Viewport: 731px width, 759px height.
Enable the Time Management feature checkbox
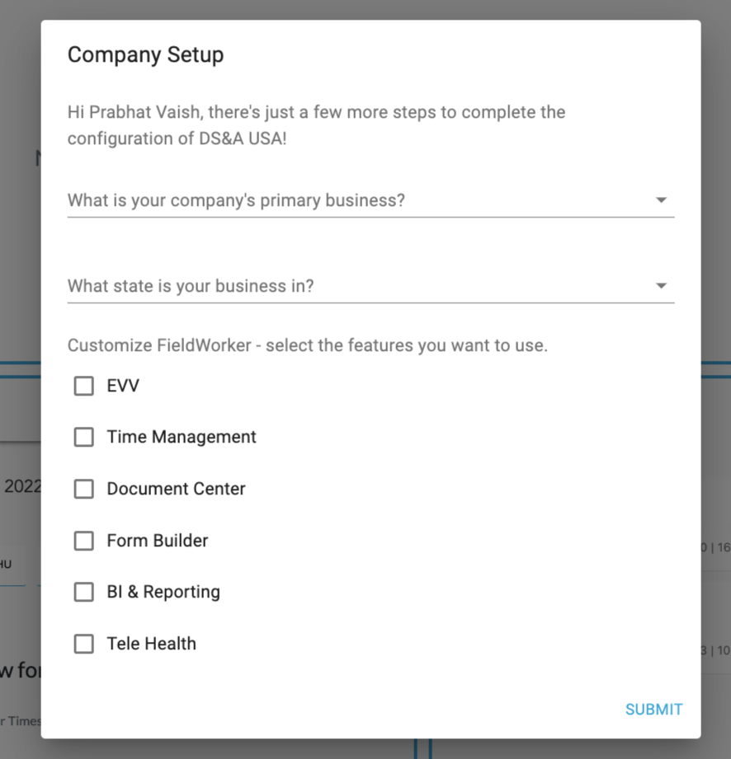tap(84, 438)
